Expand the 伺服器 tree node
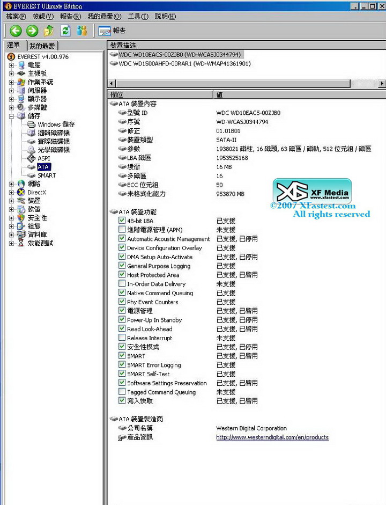This screenshot has width=386, height=505. tap(11, 91)
